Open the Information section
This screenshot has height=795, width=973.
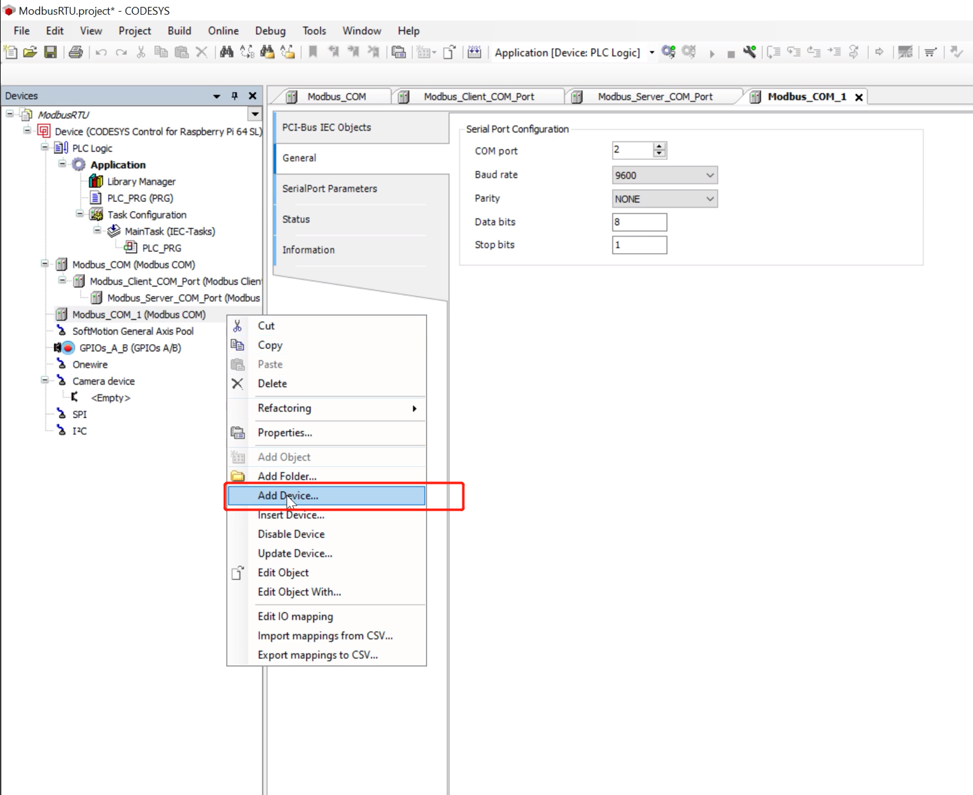pyautogui.click(x=360, y=250)
